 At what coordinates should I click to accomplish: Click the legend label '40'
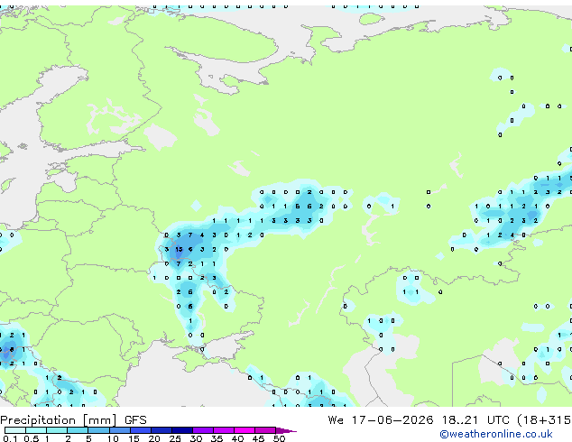coord(237,438)
